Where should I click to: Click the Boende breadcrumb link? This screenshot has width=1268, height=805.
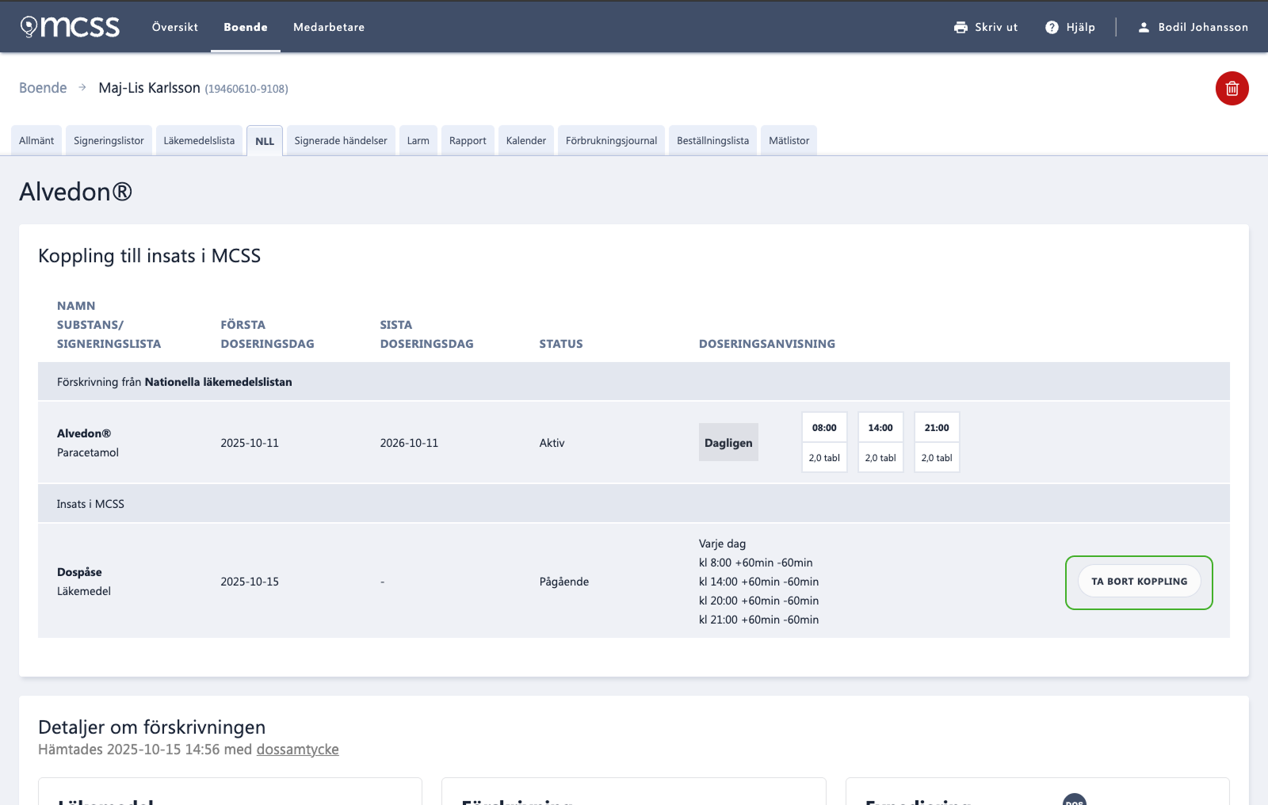coord(43,88)
